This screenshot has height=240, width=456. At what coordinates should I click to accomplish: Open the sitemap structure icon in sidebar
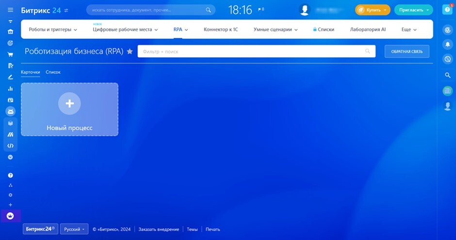click(10, 185)
